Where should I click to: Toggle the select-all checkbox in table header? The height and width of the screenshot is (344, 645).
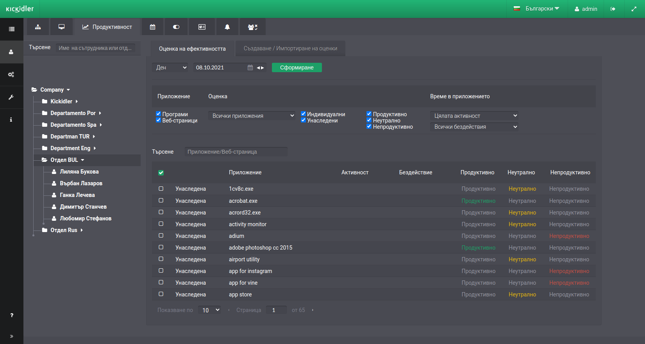pos(161,173)
